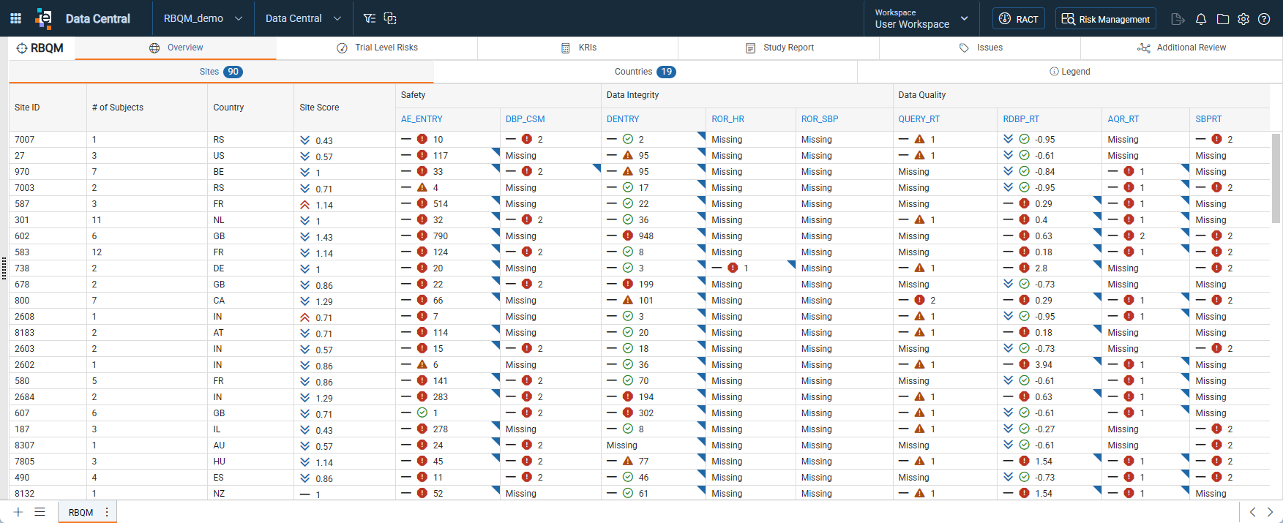The image size is (1283, 523).
Task: Select the Sites 90 sub-tab
Action: [221, 72]
